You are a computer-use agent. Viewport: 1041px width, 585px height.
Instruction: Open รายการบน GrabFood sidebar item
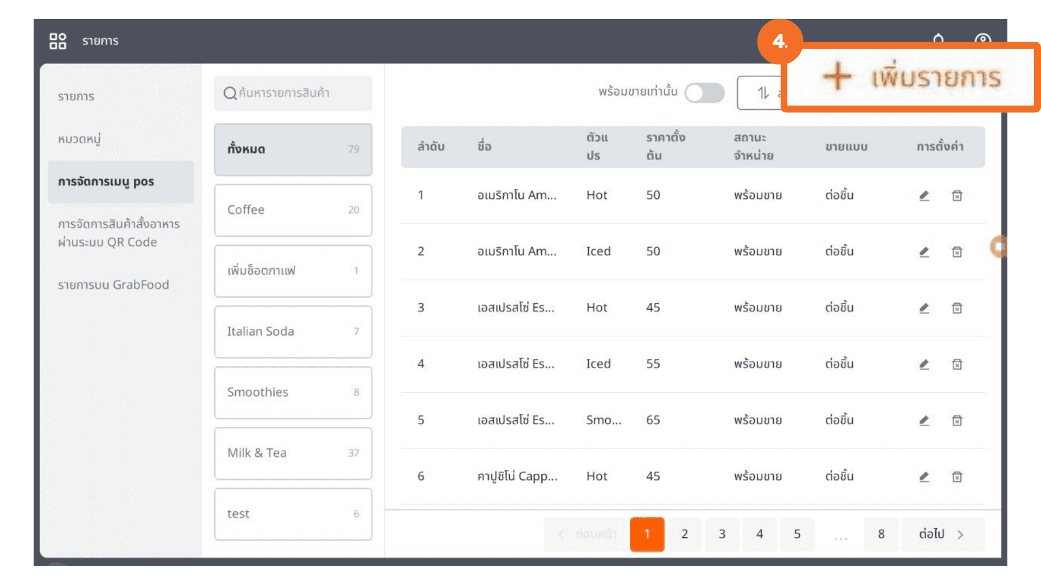click(113, 285)
